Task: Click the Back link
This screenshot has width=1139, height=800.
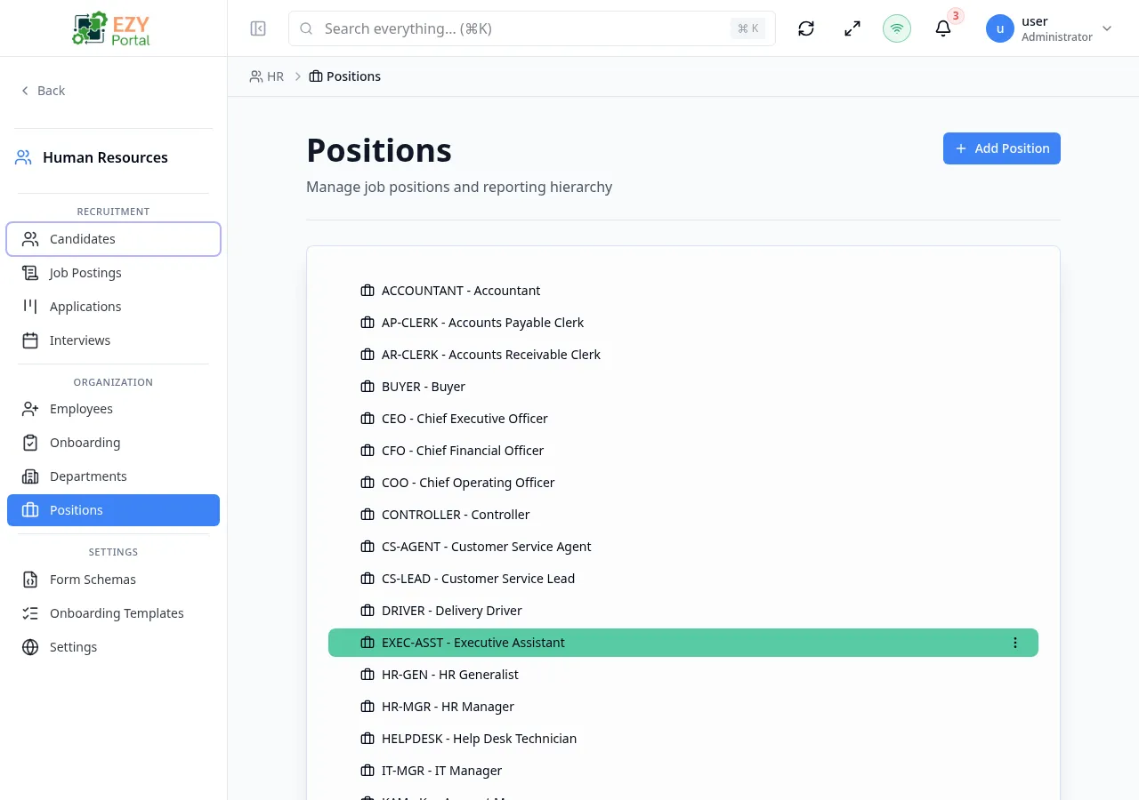Action: click(43, 91)
